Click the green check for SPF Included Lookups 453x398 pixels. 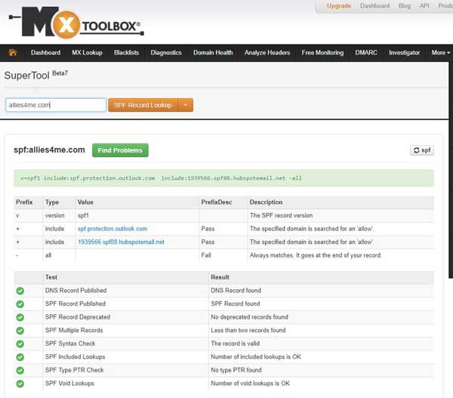click(x=20, y=357)
